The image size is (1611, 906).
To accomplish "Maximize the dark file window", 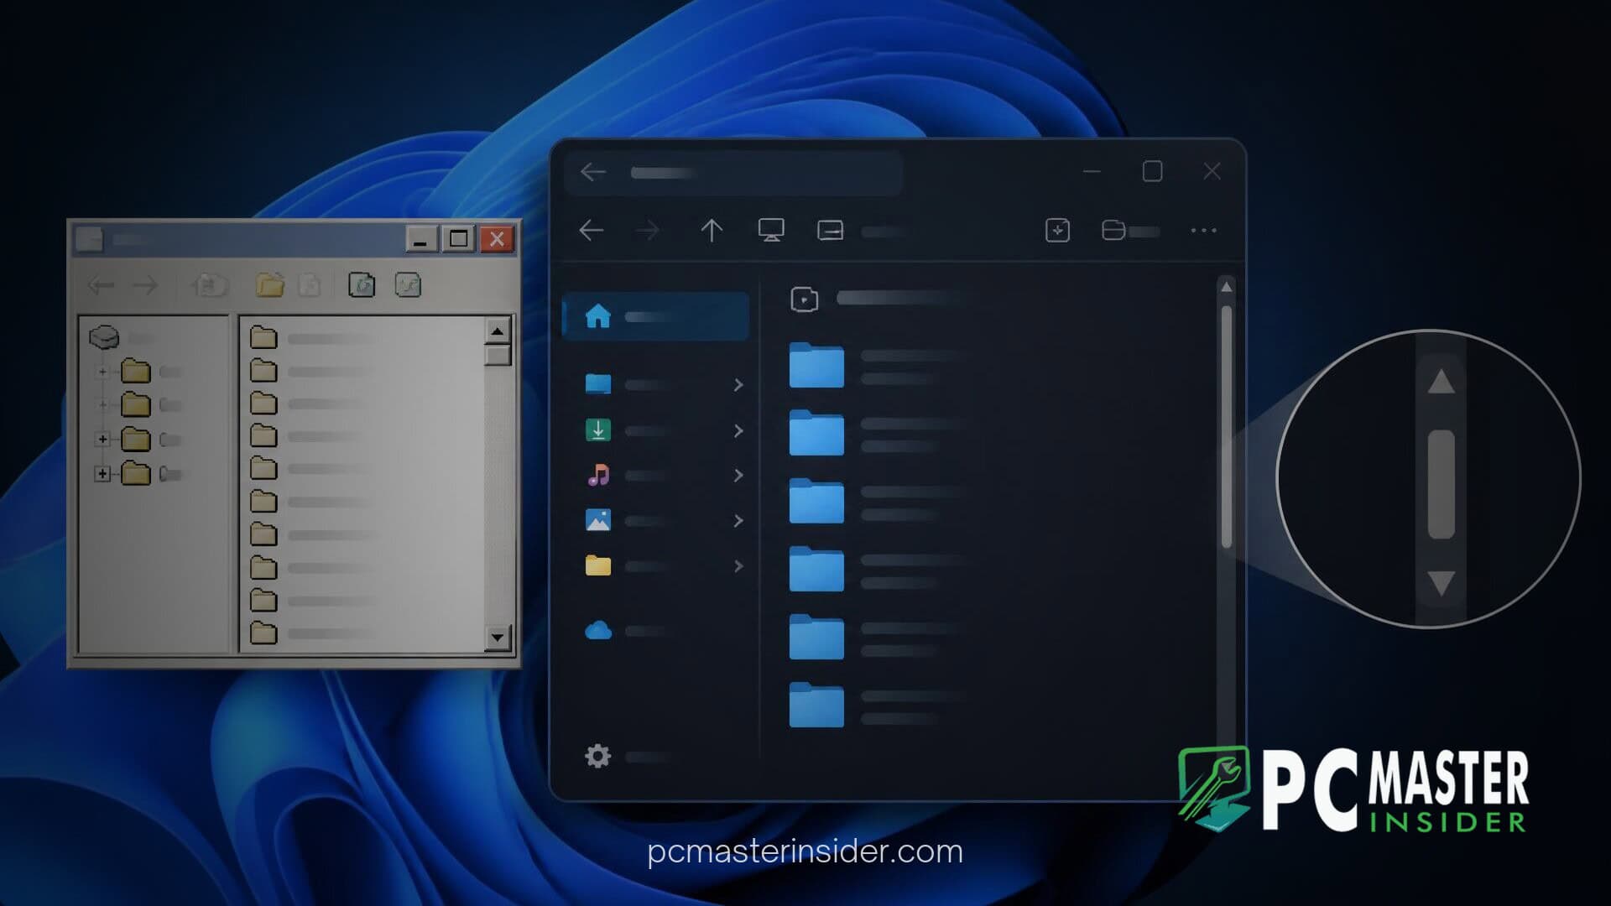I will click(1152, 171).
